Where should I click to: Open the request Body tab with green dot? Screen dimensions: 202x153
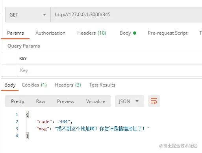(128, 33)
